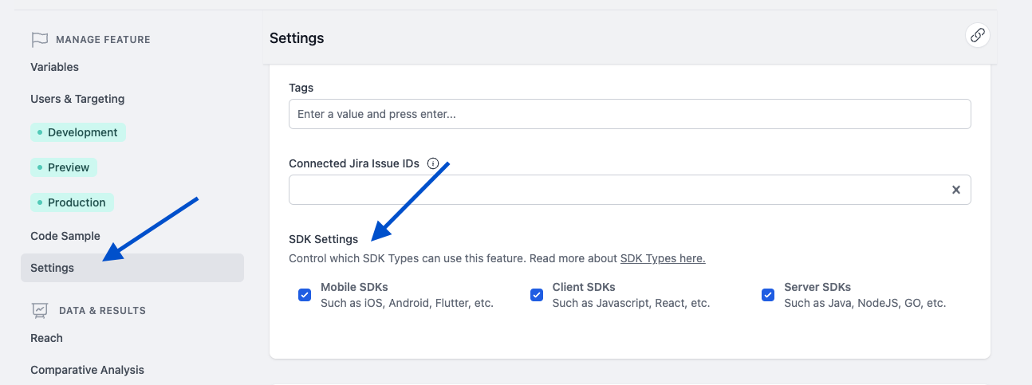Image resolution: width=1032 pixels, height=385 pixels.
Task: Go to Users & Targeting
Action: click(x=77, y=99)
